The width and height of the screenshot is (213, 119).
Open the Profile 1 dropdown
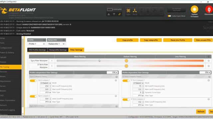37,44
